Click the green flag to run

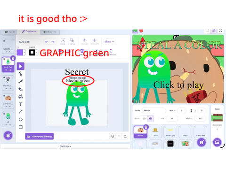pos(135,31)
